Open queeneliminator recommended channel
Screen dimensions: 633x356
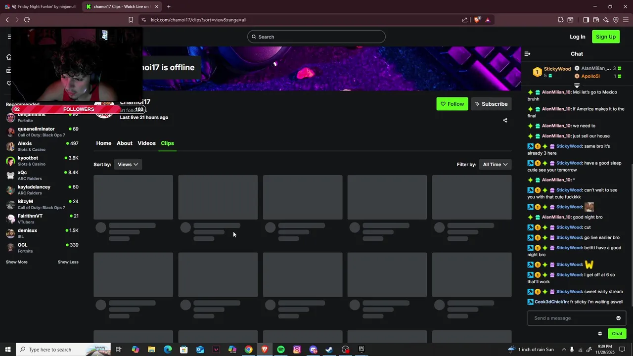[42, 132]
